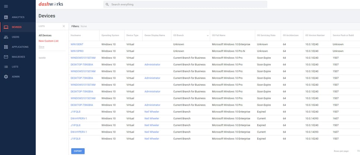Open the Rows per page selector

point(358,151)
